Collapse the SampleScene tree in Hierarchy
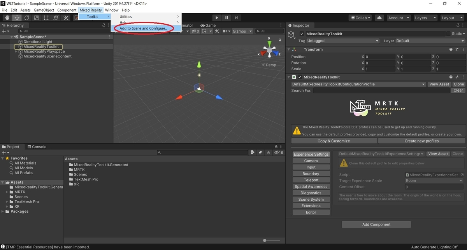The height and width of the screenshot is (250, 467). pos(12,37)
